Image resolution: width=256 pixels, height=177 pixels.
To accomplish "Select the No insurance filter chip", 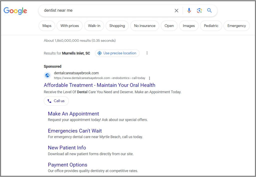I will point(145,26).
